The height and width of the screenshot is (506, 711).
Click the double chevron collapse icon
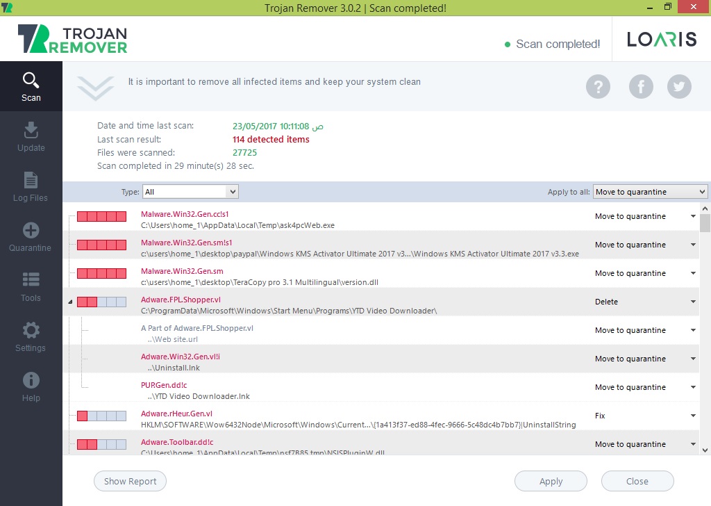pos(95,88)
